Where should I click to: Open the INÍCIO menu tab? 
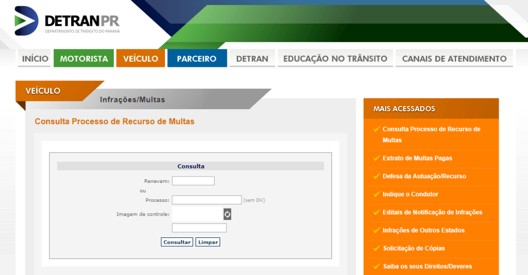click(35, 59)
